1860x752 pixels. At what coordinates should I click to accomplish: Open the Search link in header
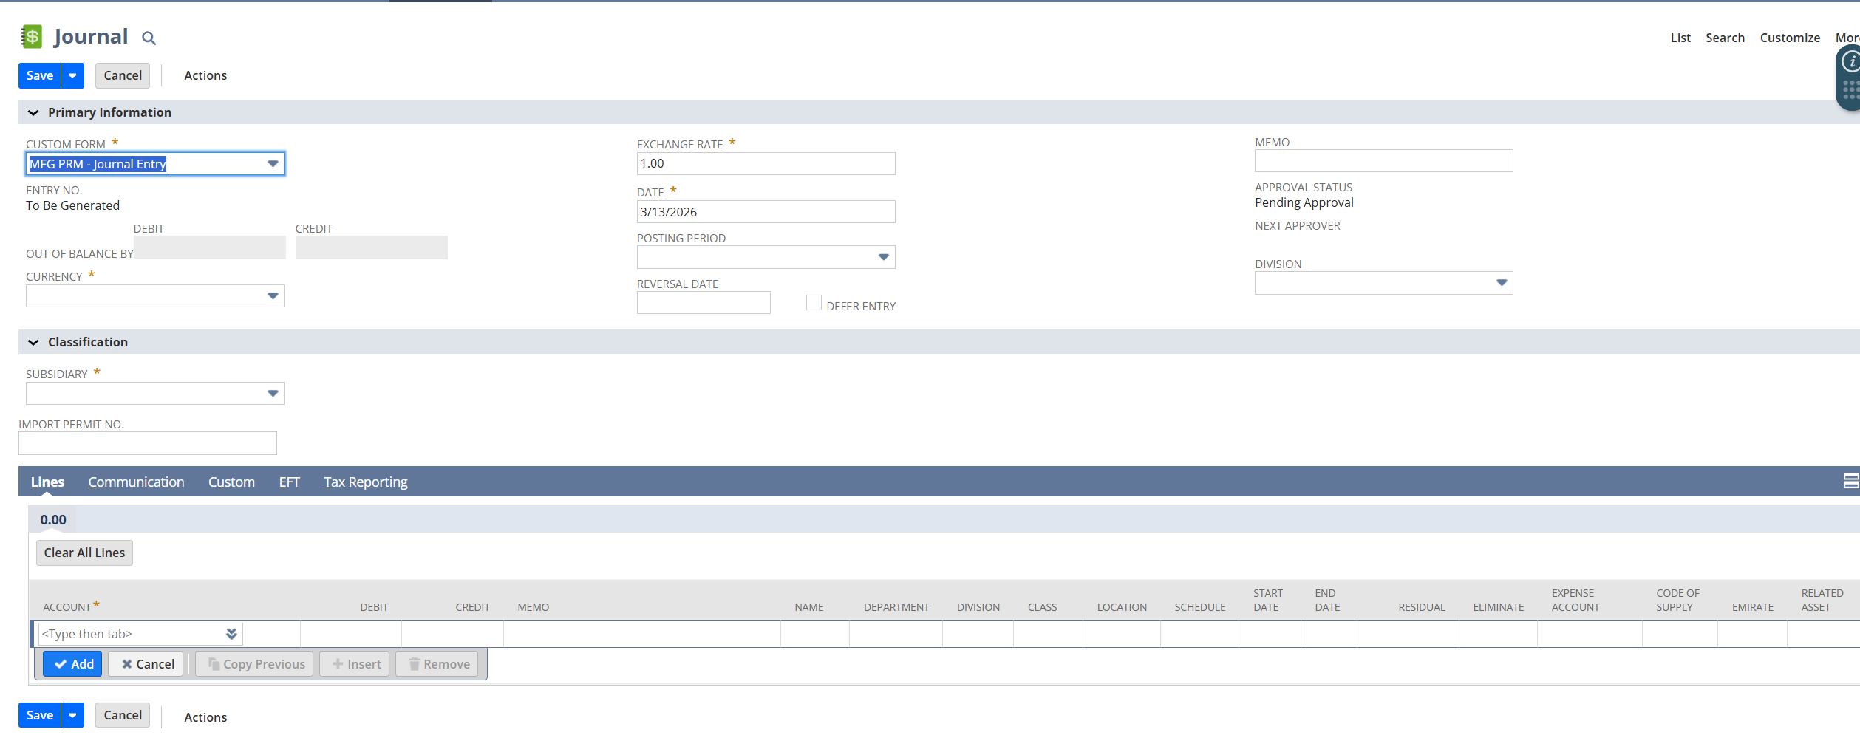1725,38
